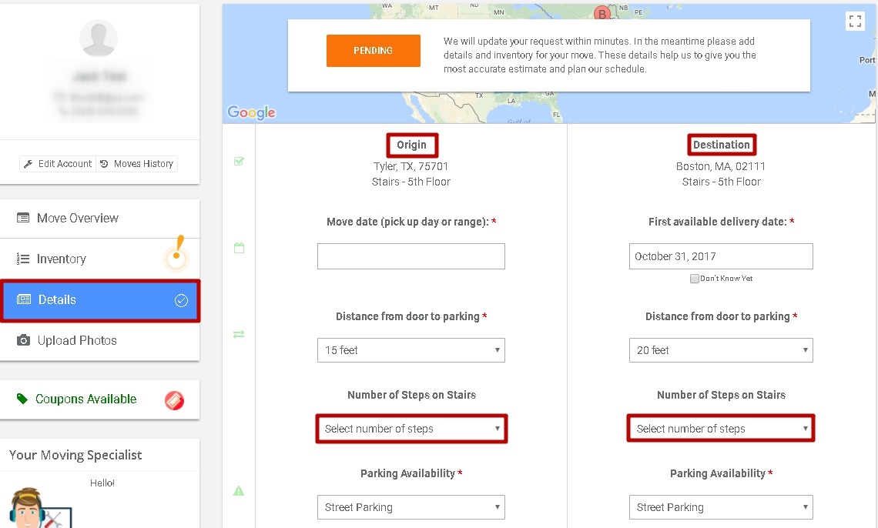
Task: Click the Details checkmark circle icon
Action: pyautogui.click(x=182, y=300)
